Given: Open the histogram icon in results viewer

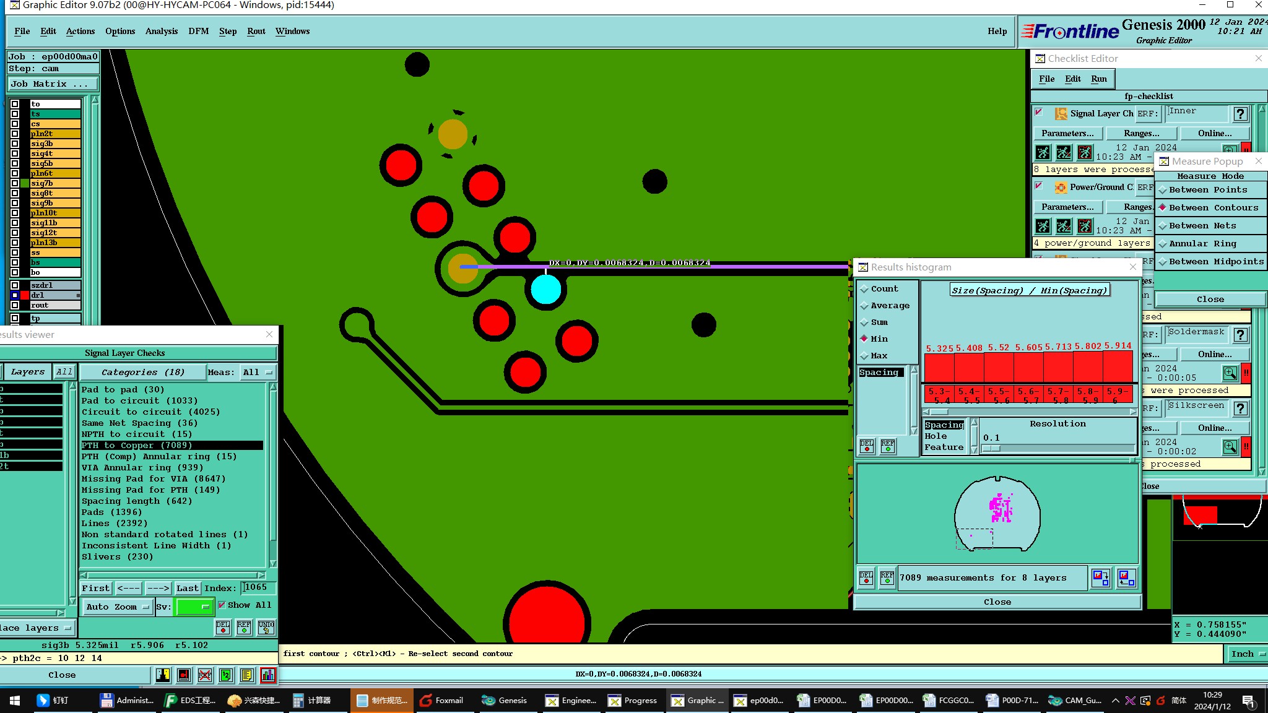Looking at the screenshot, I should [x=267, y=675].
